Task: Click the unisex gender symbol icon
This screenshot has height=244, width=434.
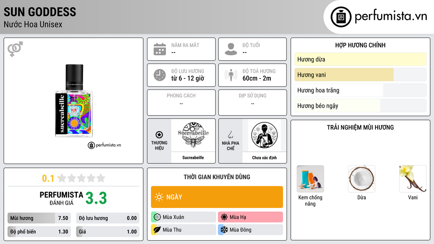Action: click(x=15, y=49)
